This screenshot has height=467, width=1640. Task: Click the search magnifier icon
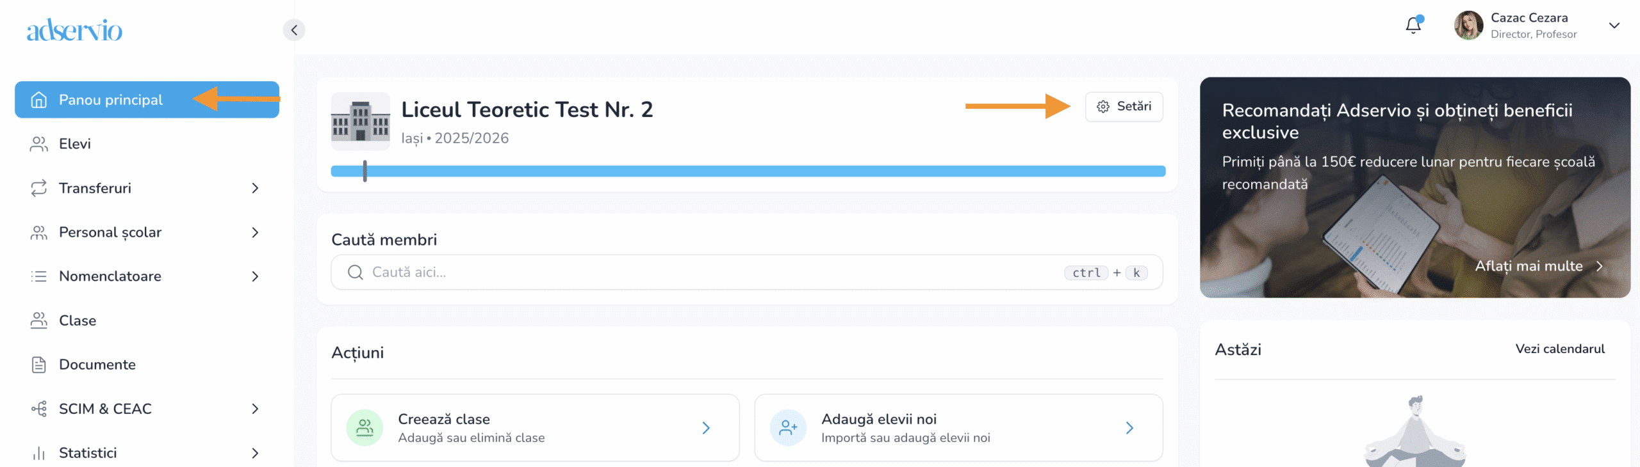click(x=355, y=273)
